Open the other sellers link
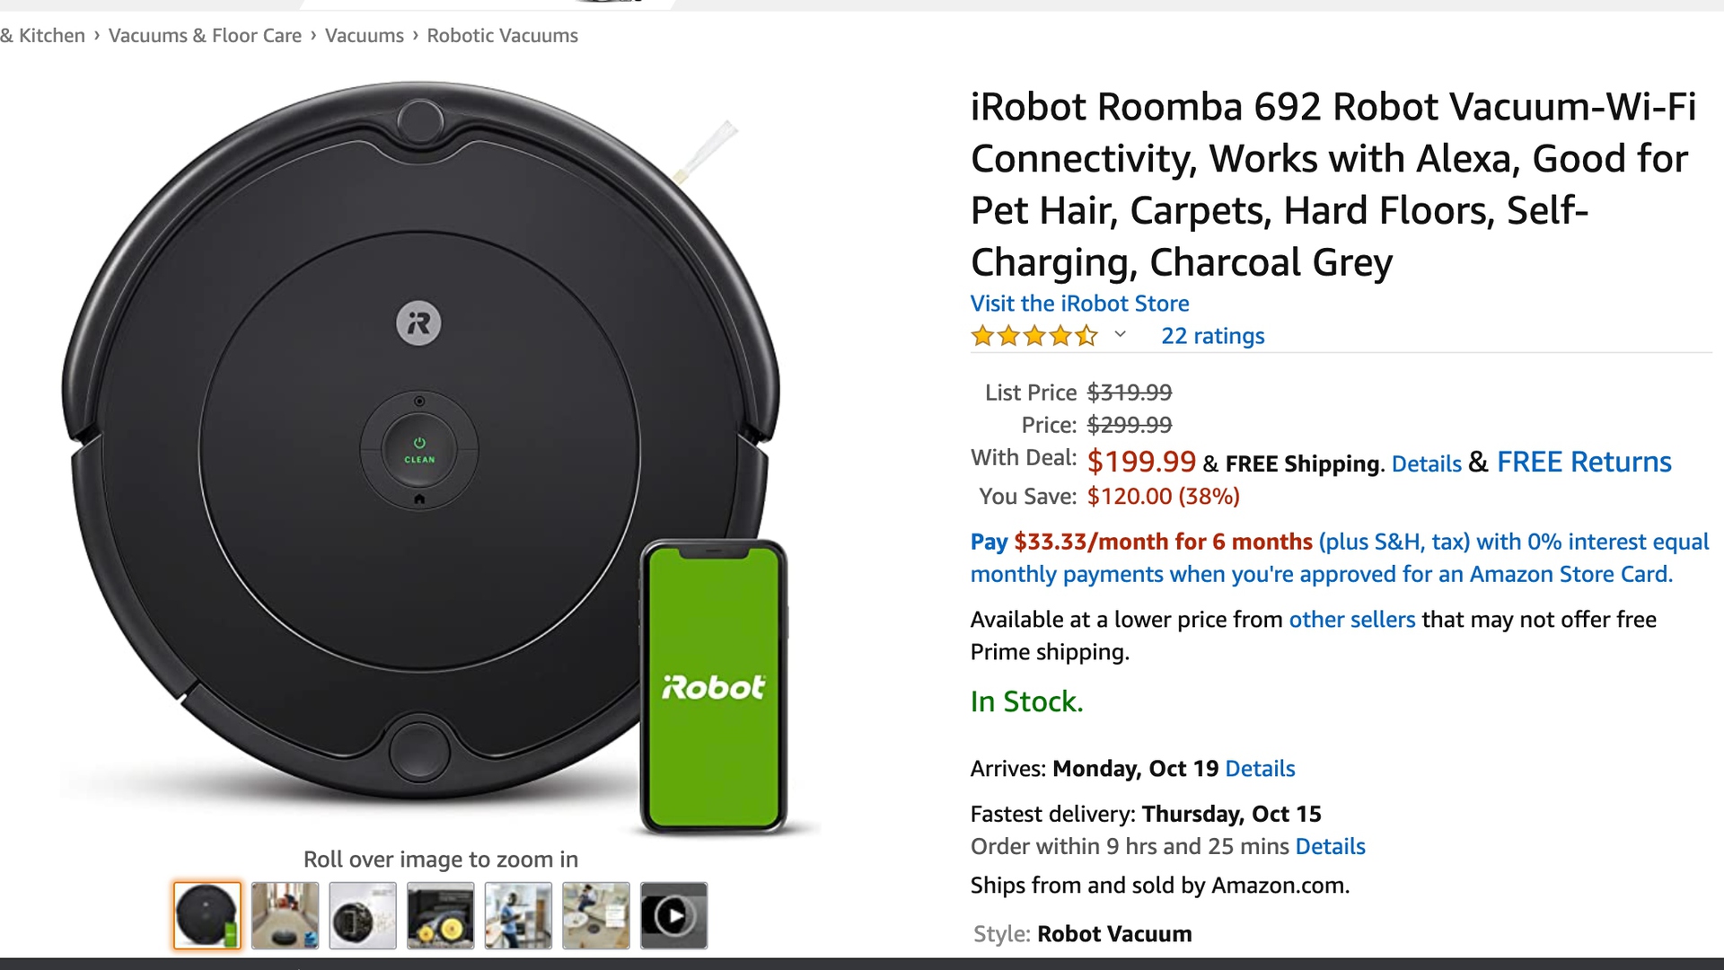 tap(1351, 620)
